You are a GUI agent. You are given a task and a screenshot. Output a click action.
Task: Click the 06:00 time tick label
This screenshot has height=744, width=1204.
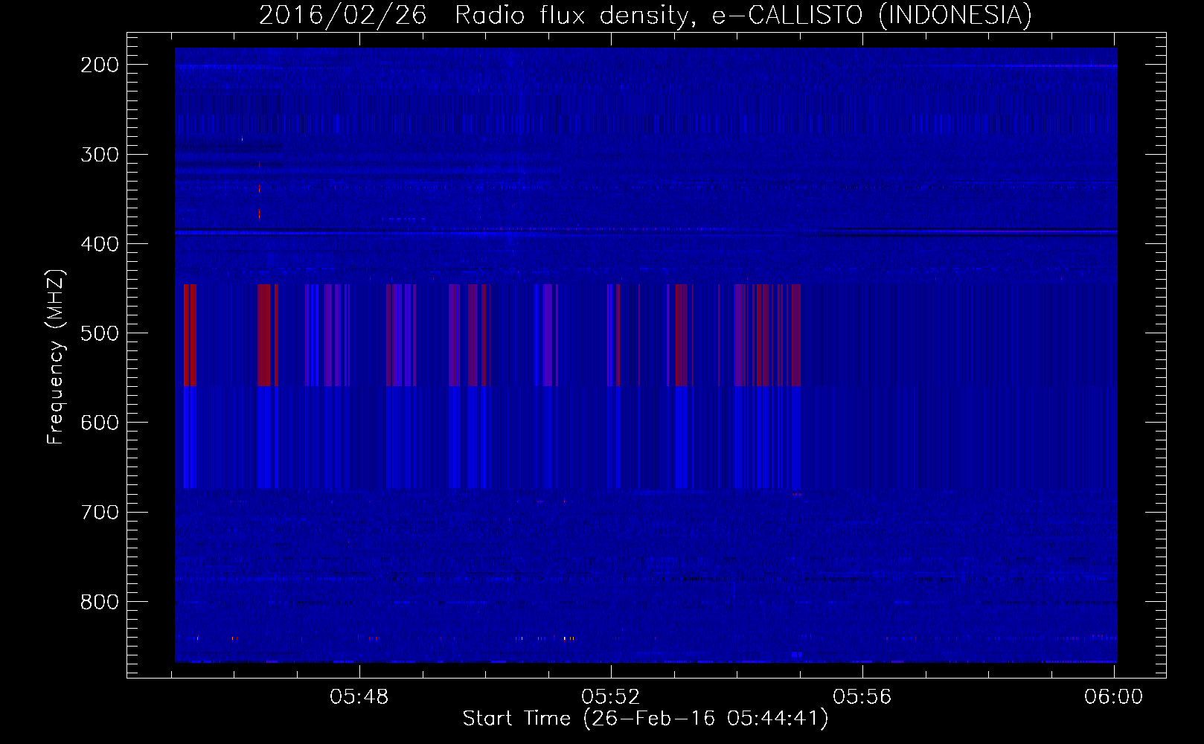pos(1113,697)
